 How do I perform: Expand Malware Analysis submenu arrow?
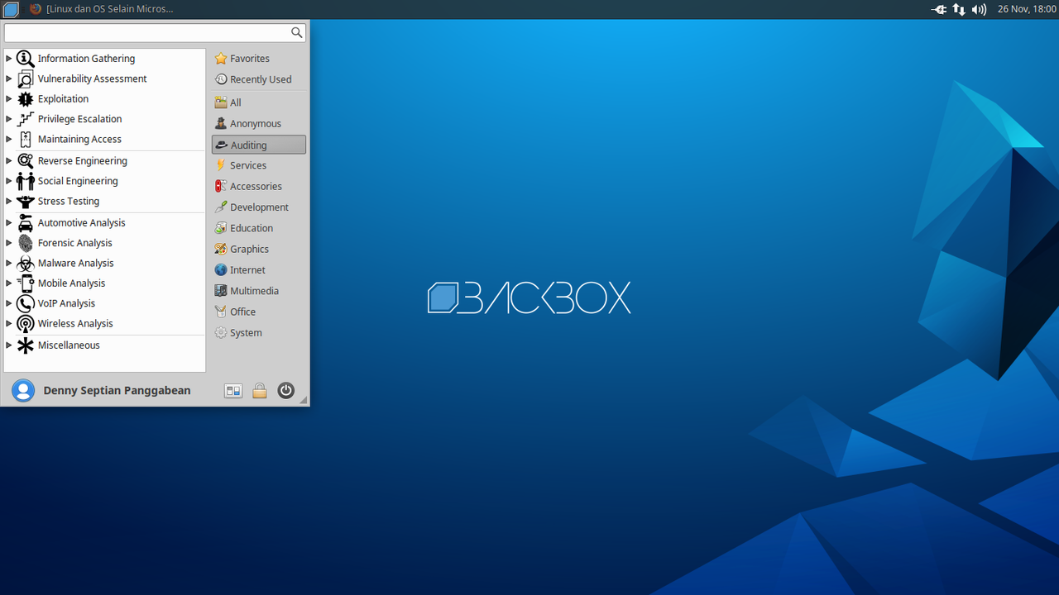[9, 263]
